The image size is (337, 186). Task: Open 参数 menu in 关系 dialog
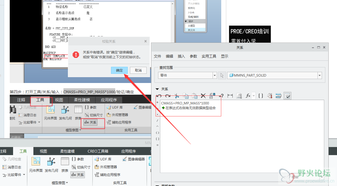pos(193,56)
